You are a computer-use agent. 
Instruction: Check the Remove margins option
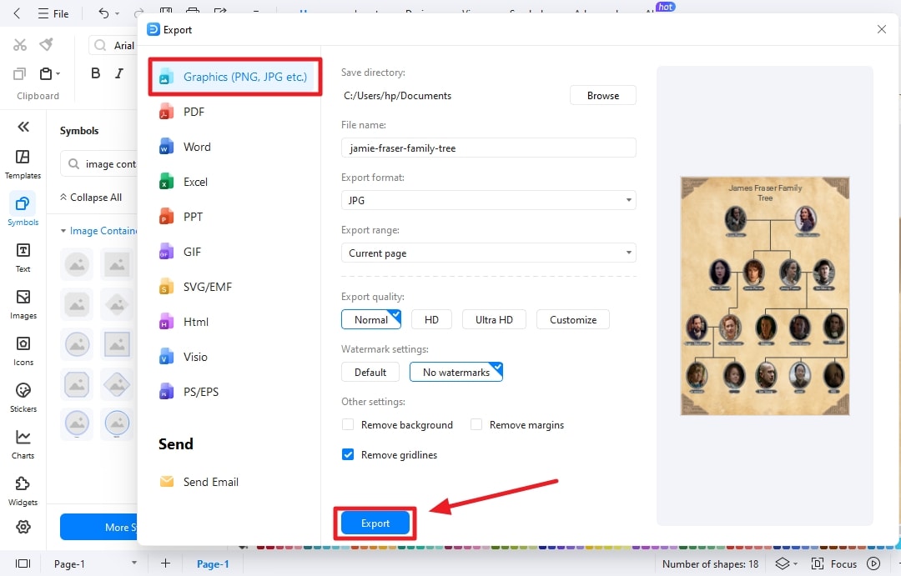click(476, 424)
